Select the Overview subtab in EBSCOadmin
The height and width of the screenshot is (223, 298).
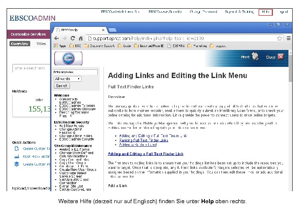click(19, 44)
